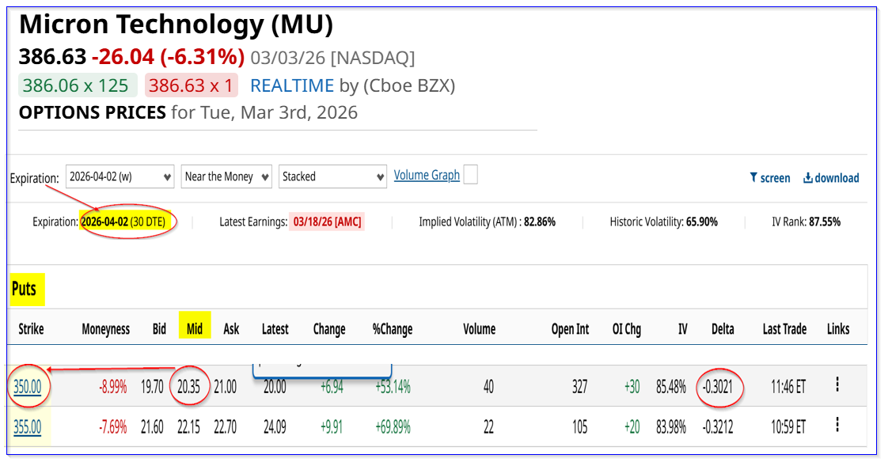Click the download icon

[x=807, y=178]
